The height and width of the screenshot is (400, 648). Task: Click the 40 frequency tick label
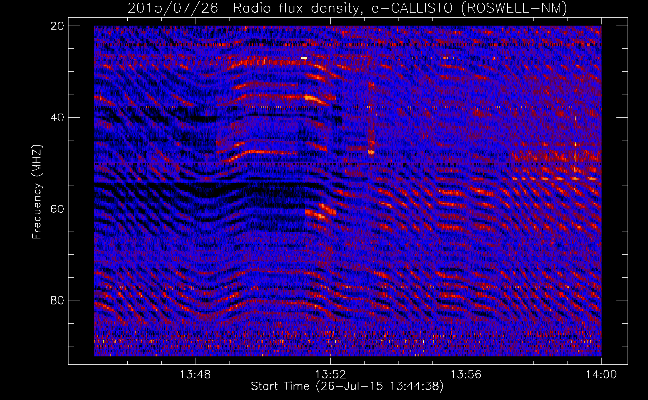(57, 118)
